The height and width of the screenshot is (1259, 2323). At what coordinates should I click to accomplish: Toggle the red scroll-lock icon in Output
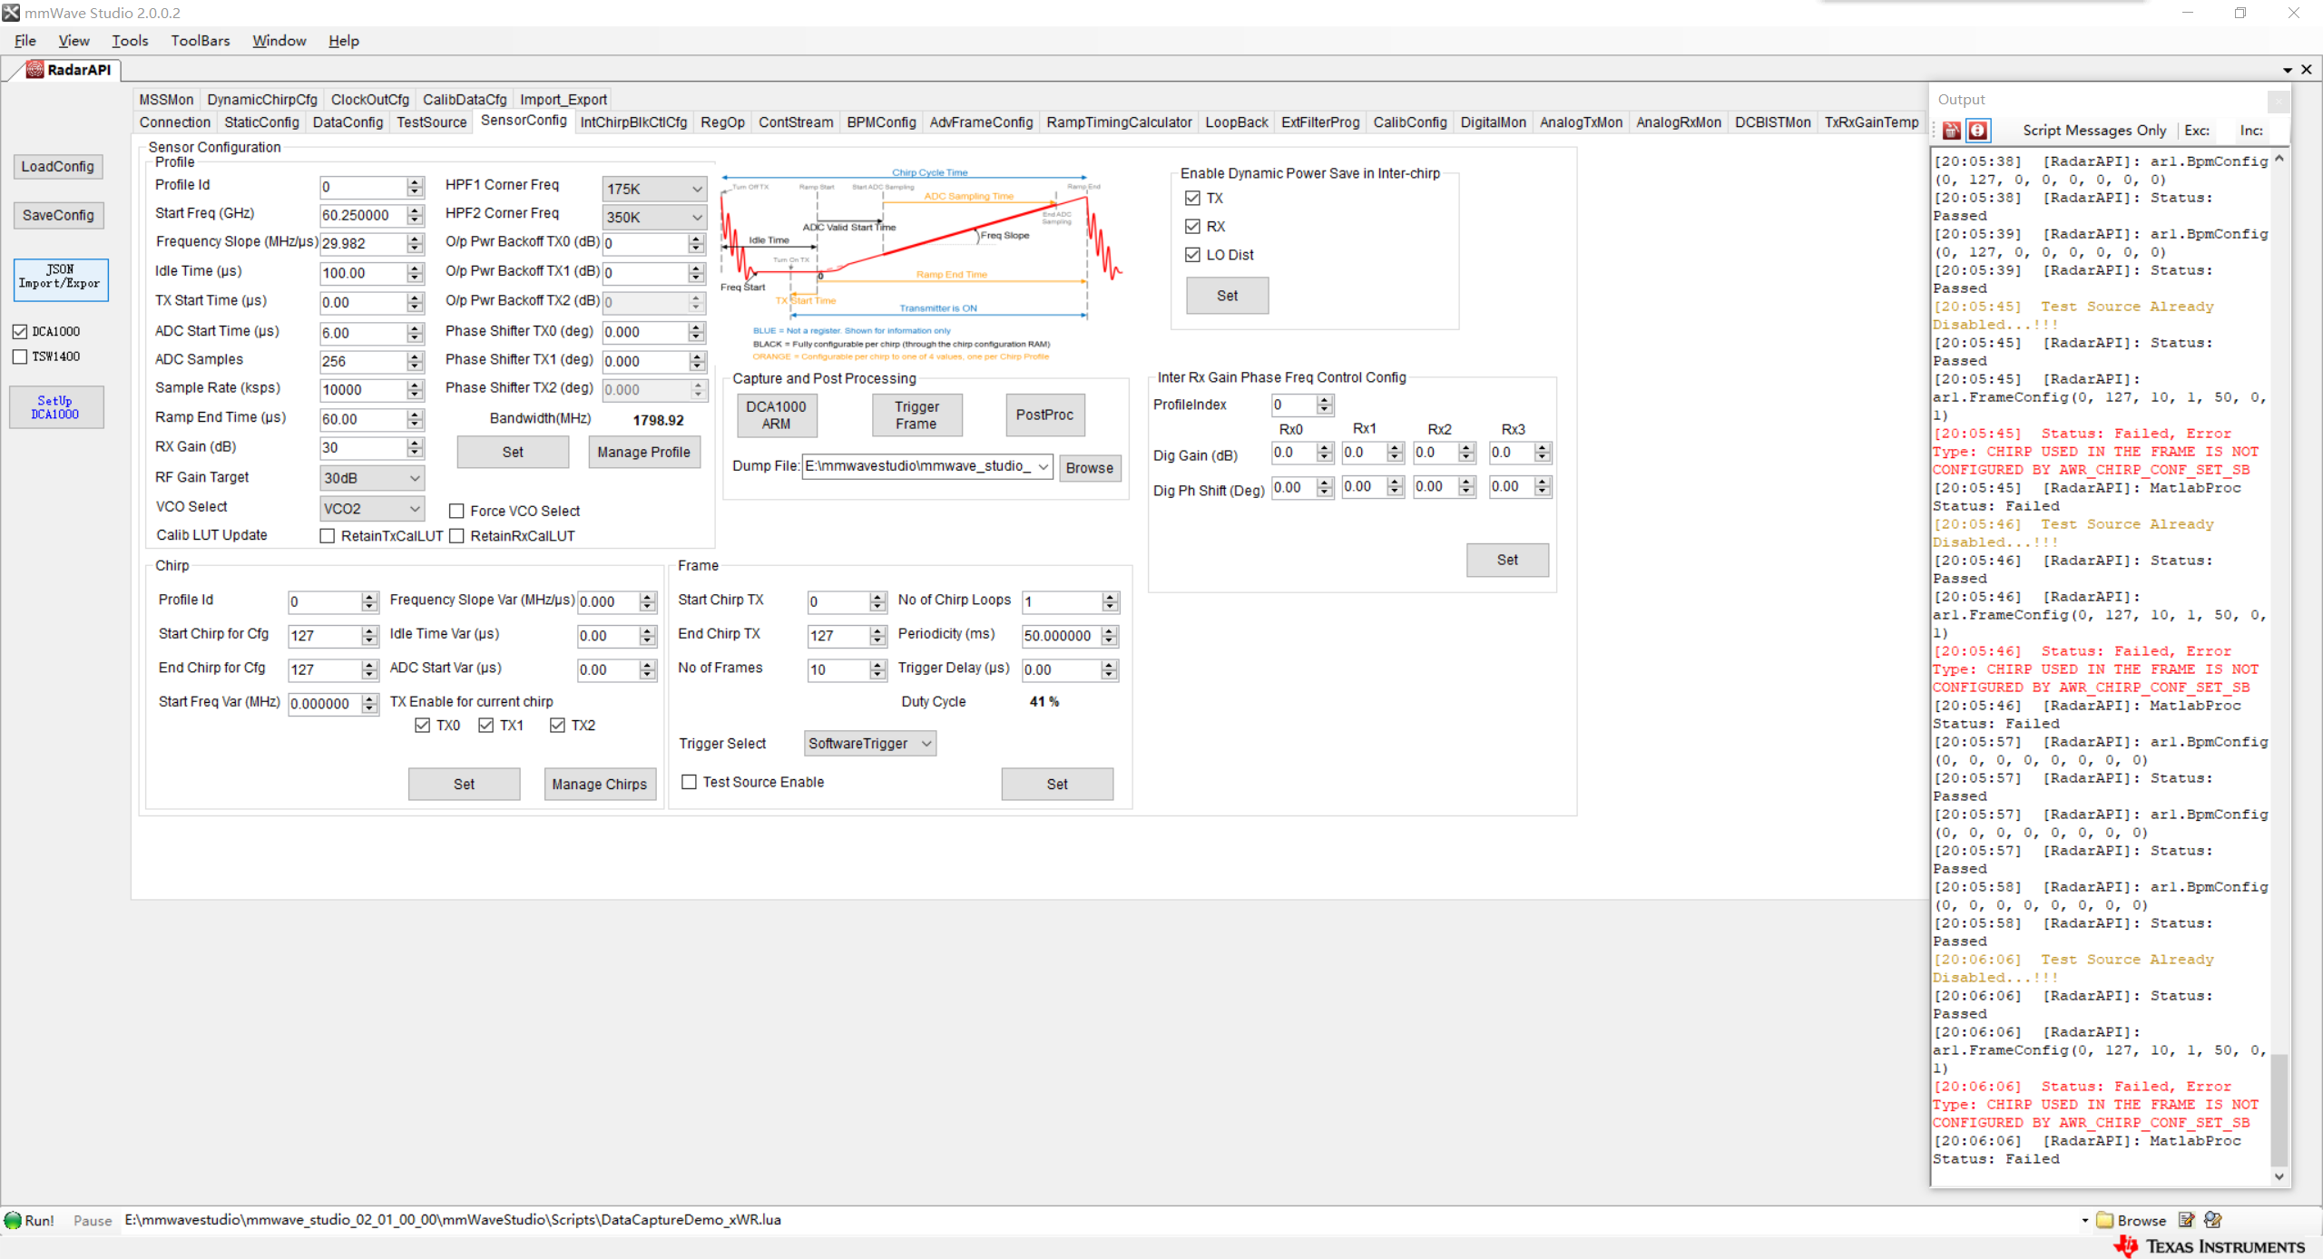1977,131
